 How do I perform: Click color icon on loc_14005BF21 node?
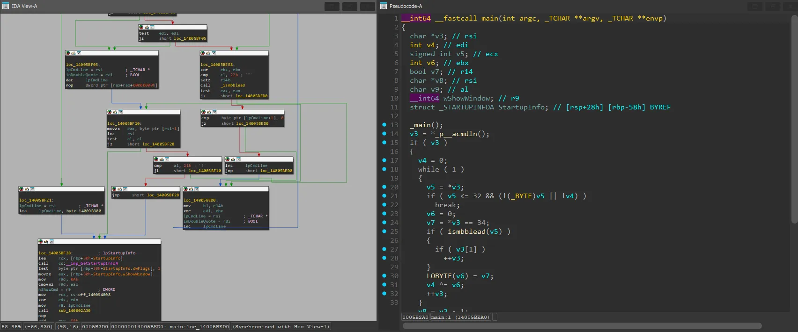pyautogui.click(x=22, y=189)
